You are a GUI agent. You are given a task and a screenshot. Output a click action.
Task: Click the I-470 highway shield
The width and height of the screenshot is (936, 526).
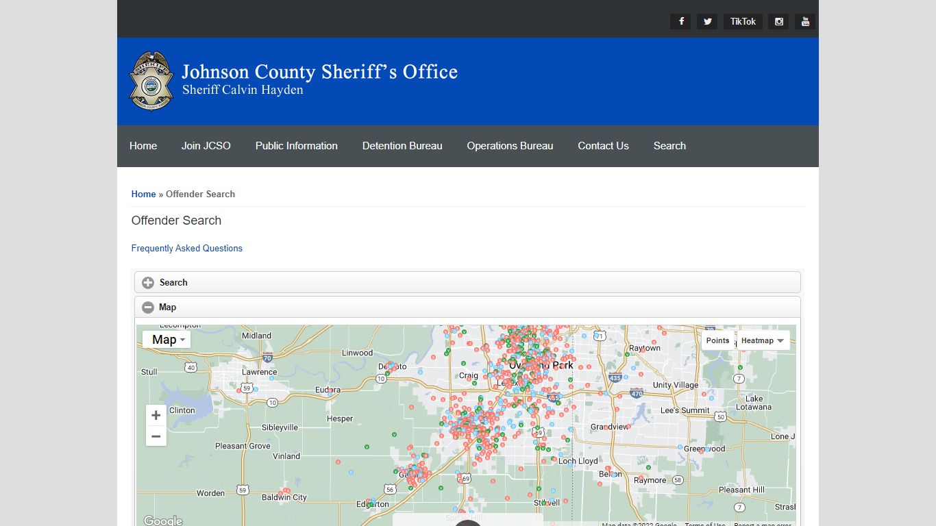coord(637,393)
